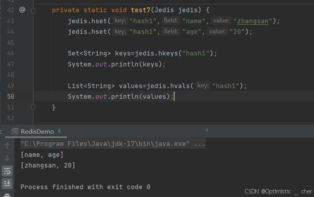
Task: Click console output [zhangsan, 20]
Action: click(48, 166)
